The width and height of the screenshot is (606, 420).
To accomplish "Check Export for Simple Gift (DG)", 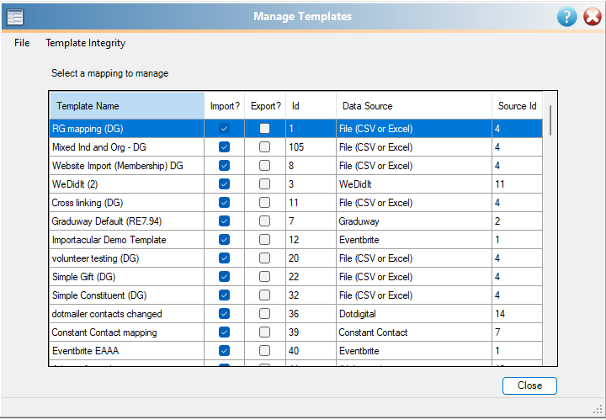I will (x=265, y=277).
